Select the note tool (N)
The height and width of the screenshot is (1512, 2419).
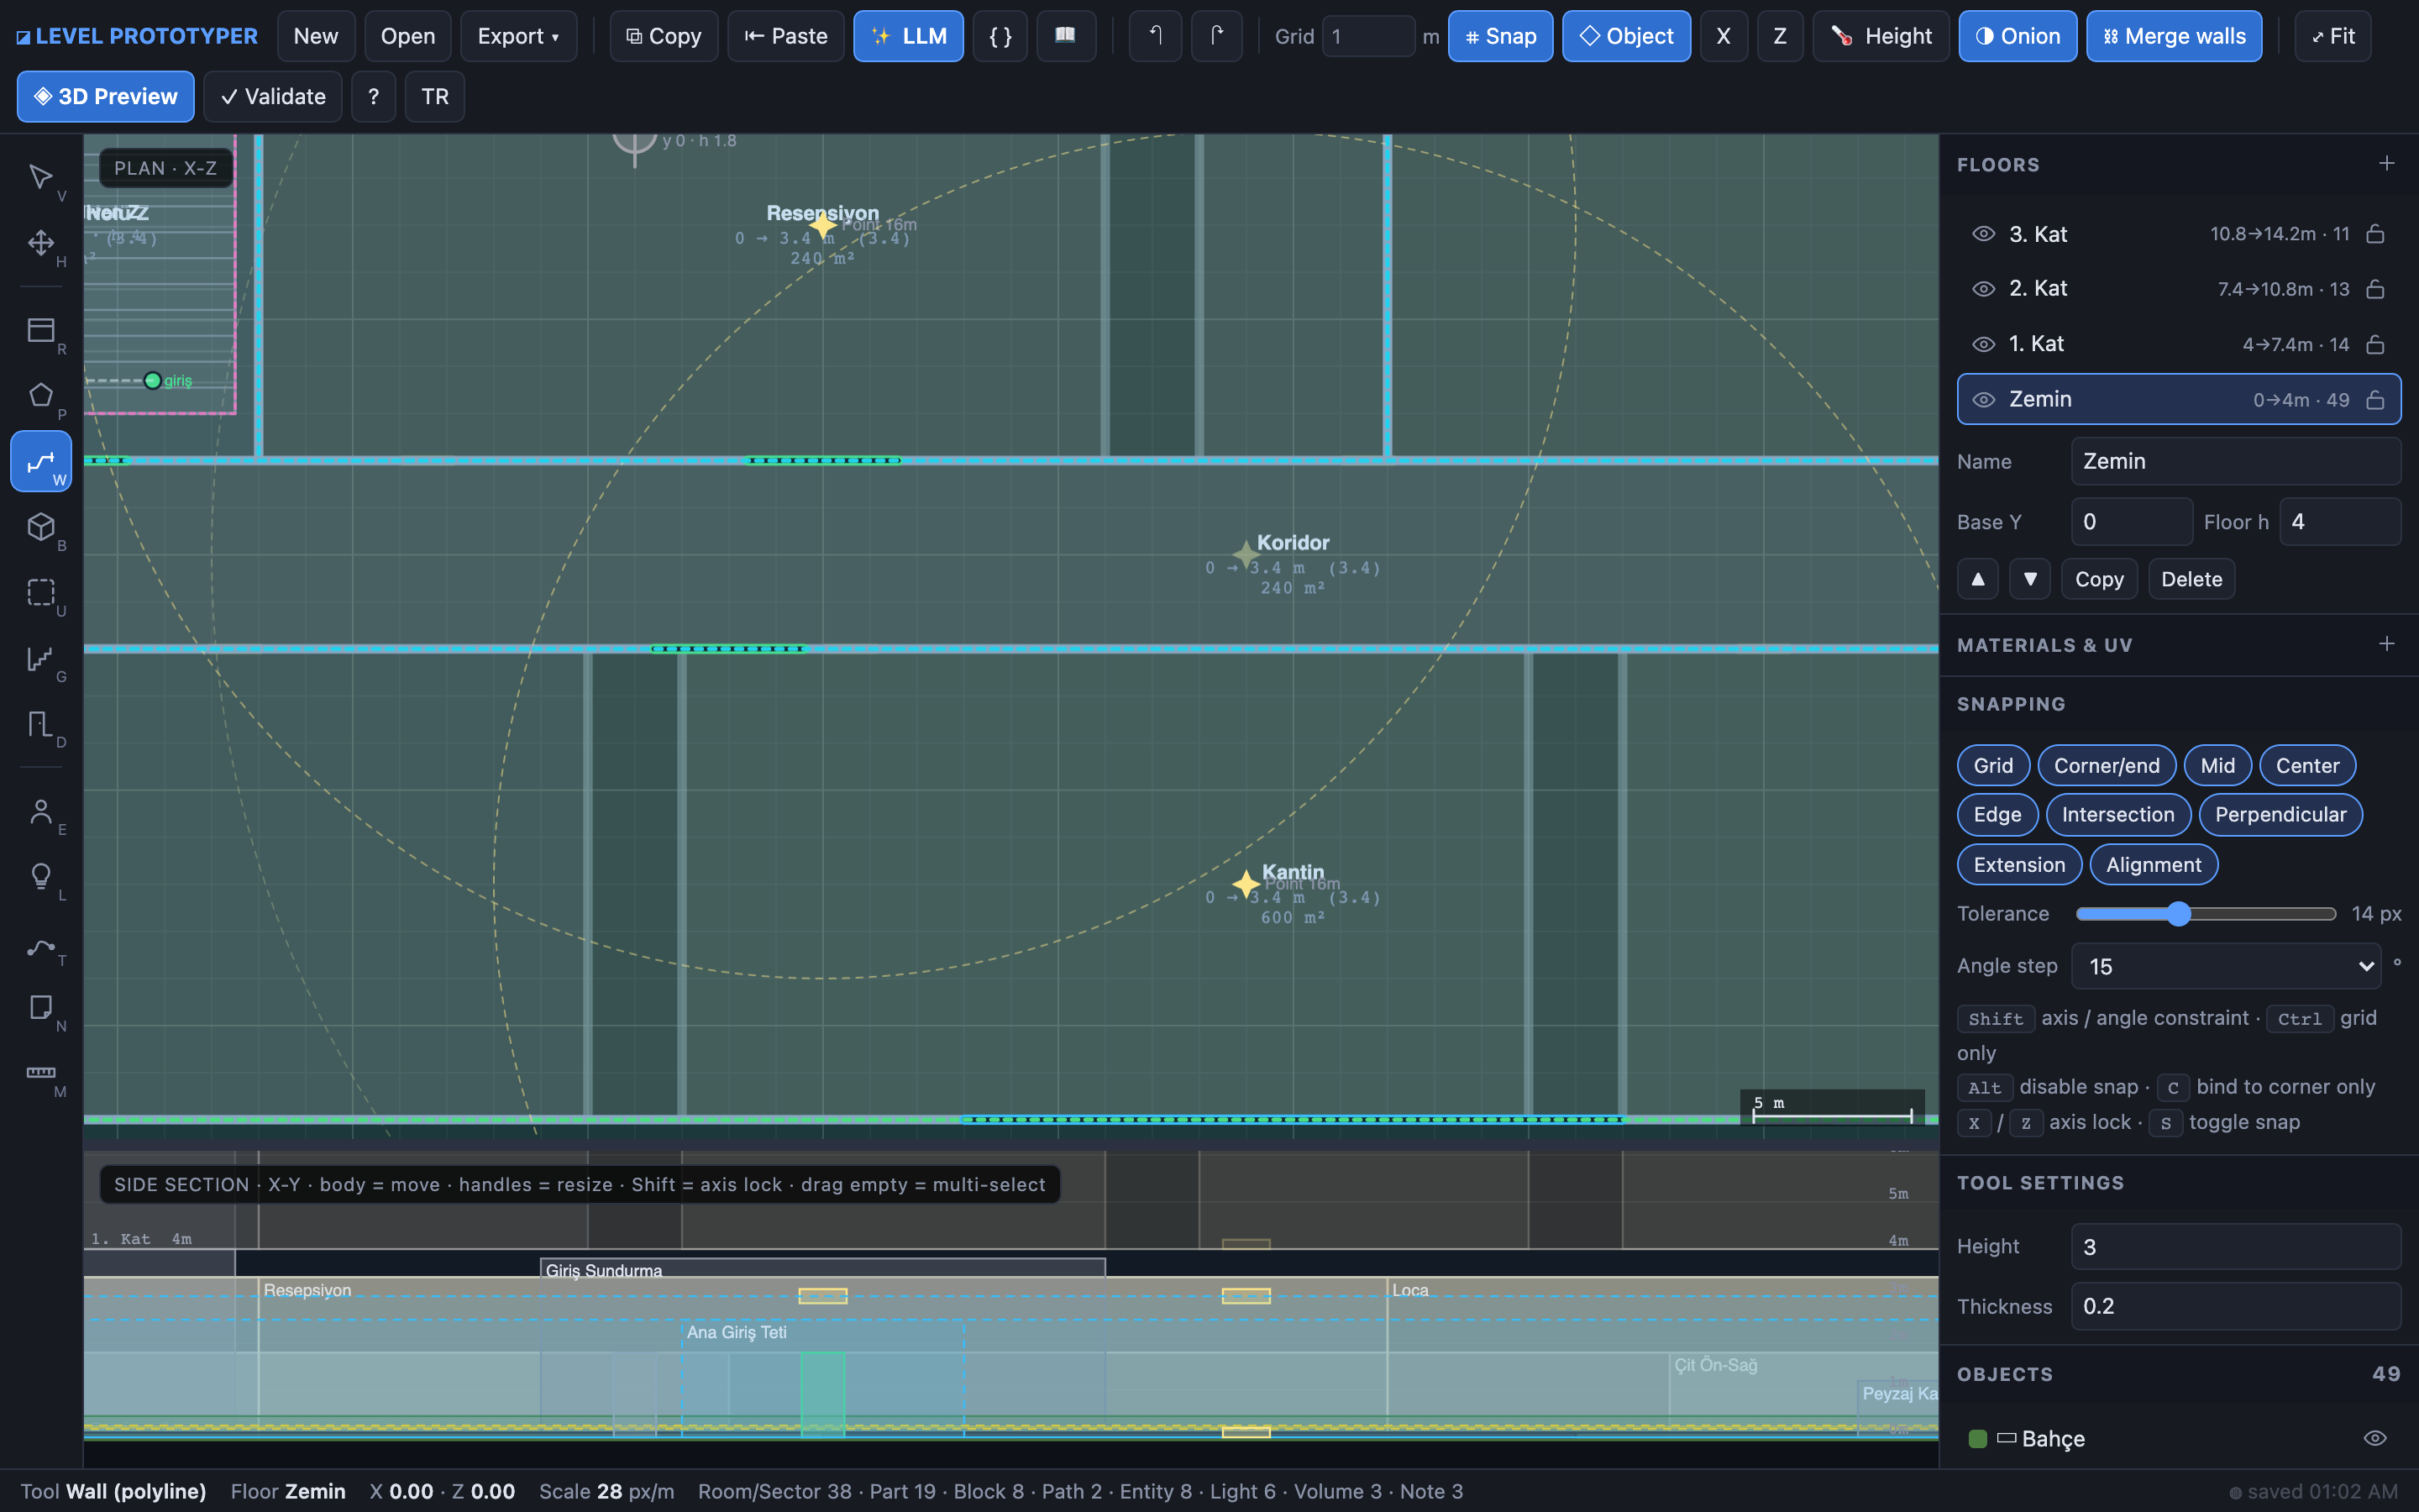coord(41,1008)
